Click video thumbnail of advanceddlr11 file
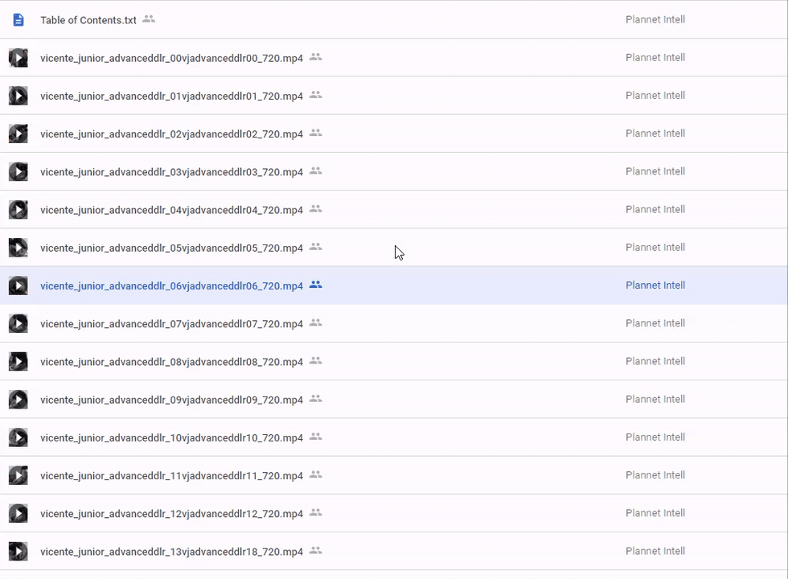Image resolution: width=788 pixels, height=579 pixels. tap(18, 476)
